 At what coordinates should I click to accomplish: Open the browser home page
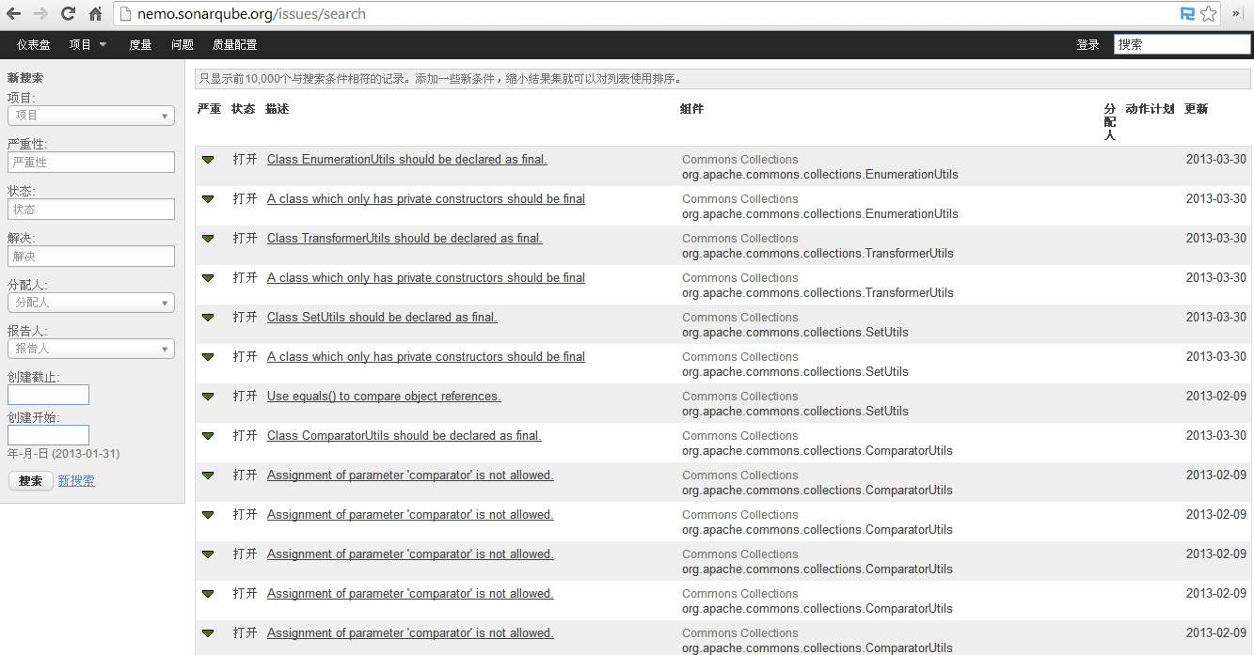tap(95, 14)
